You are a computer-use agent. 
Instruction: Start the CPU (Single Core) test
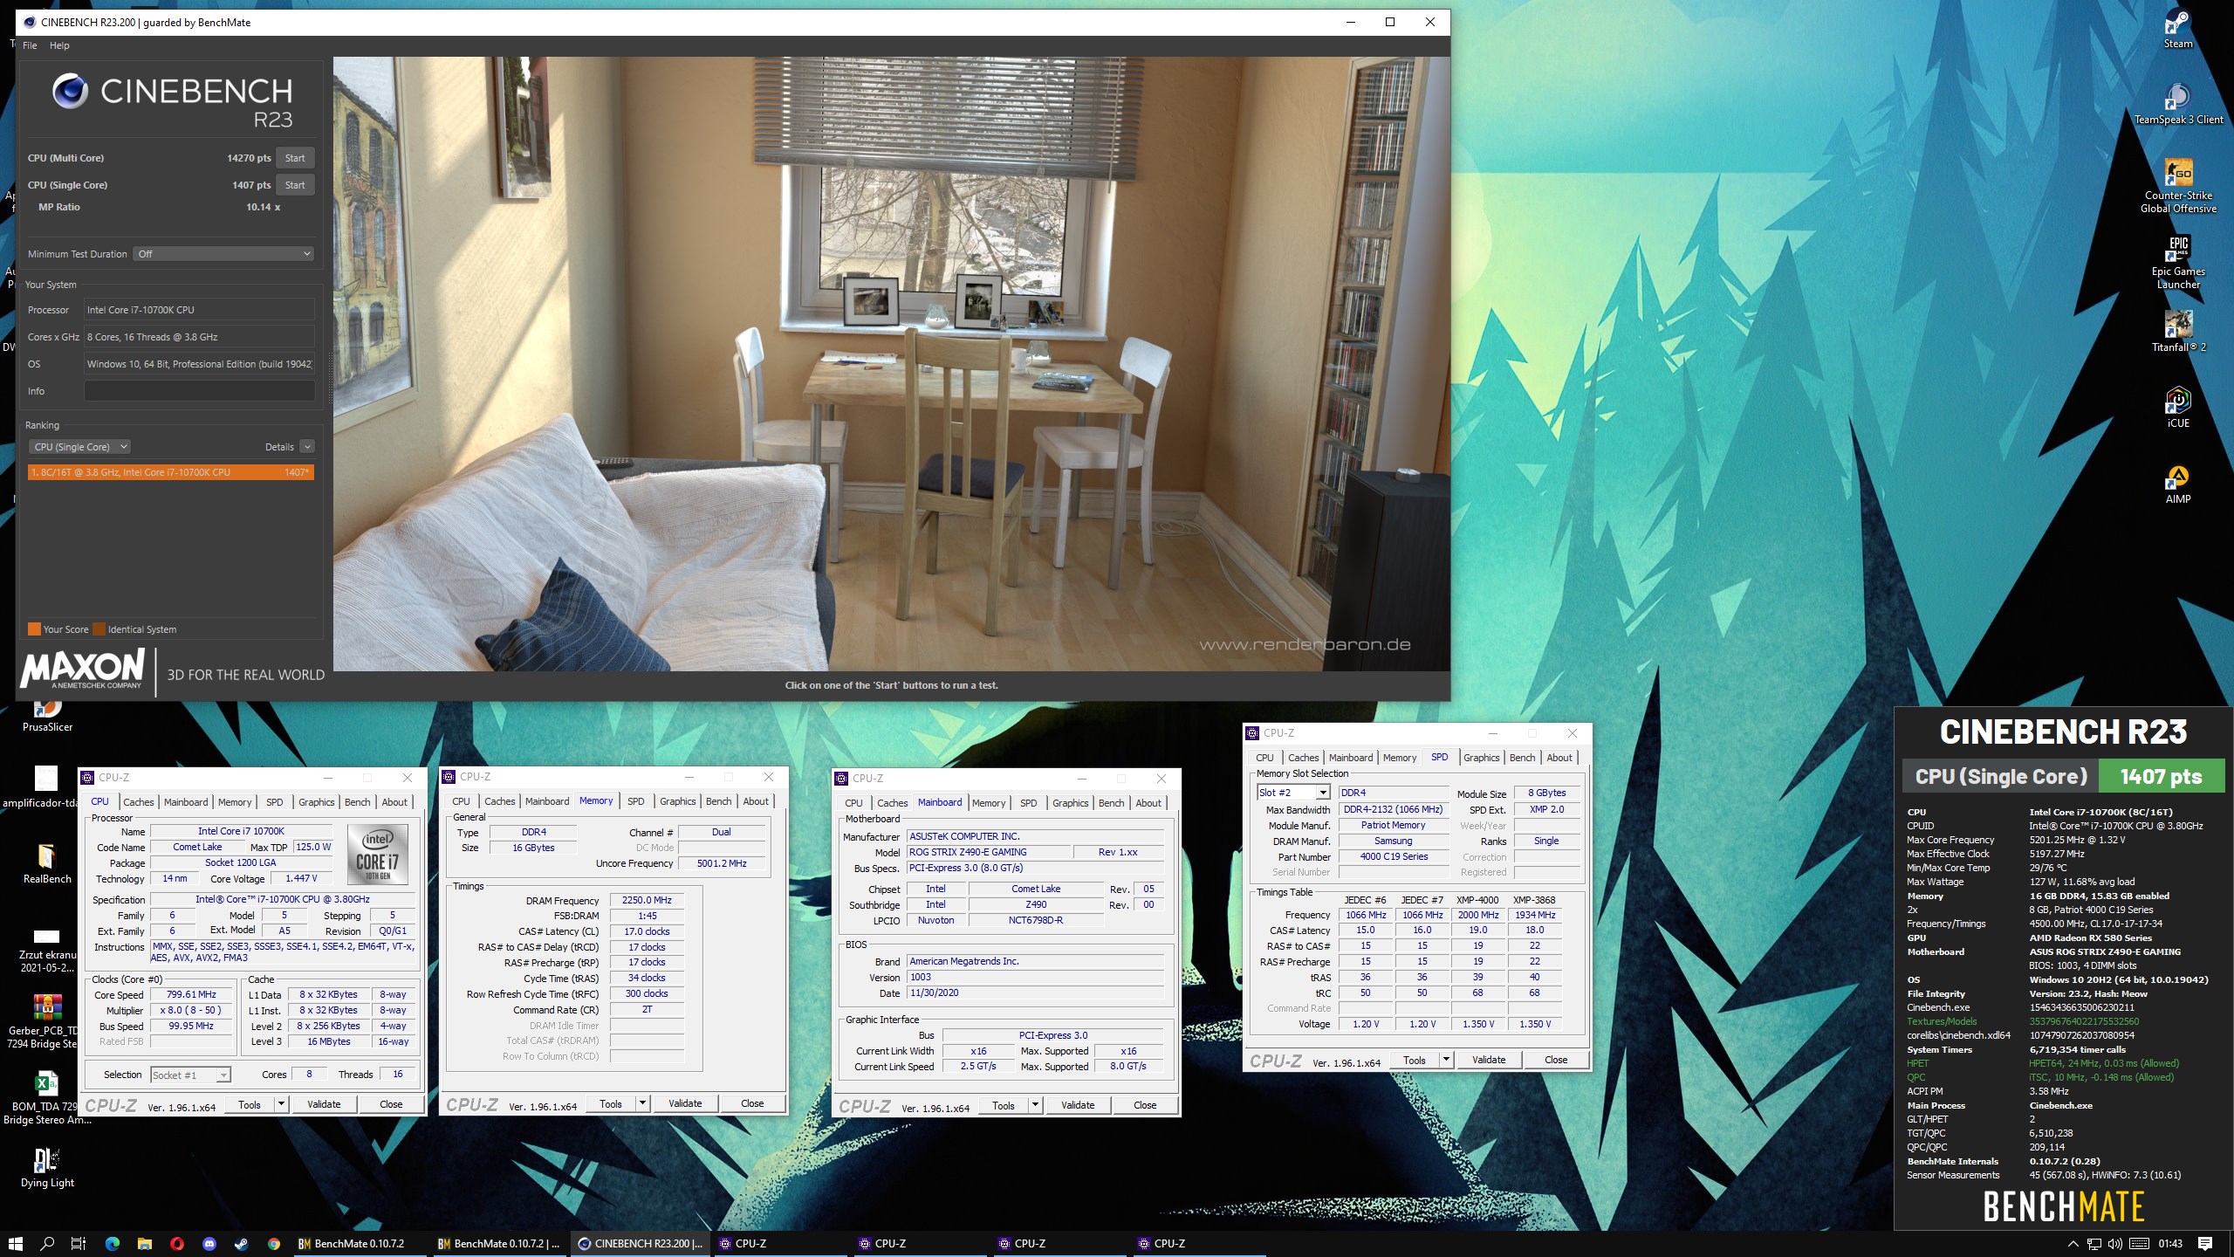coord(295,185)
